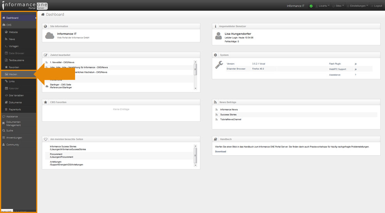Viewport: 385px width, 213px height.
Task: Click the Kalender calendar icon in sidebar
Action: click(x=7, y=88)
